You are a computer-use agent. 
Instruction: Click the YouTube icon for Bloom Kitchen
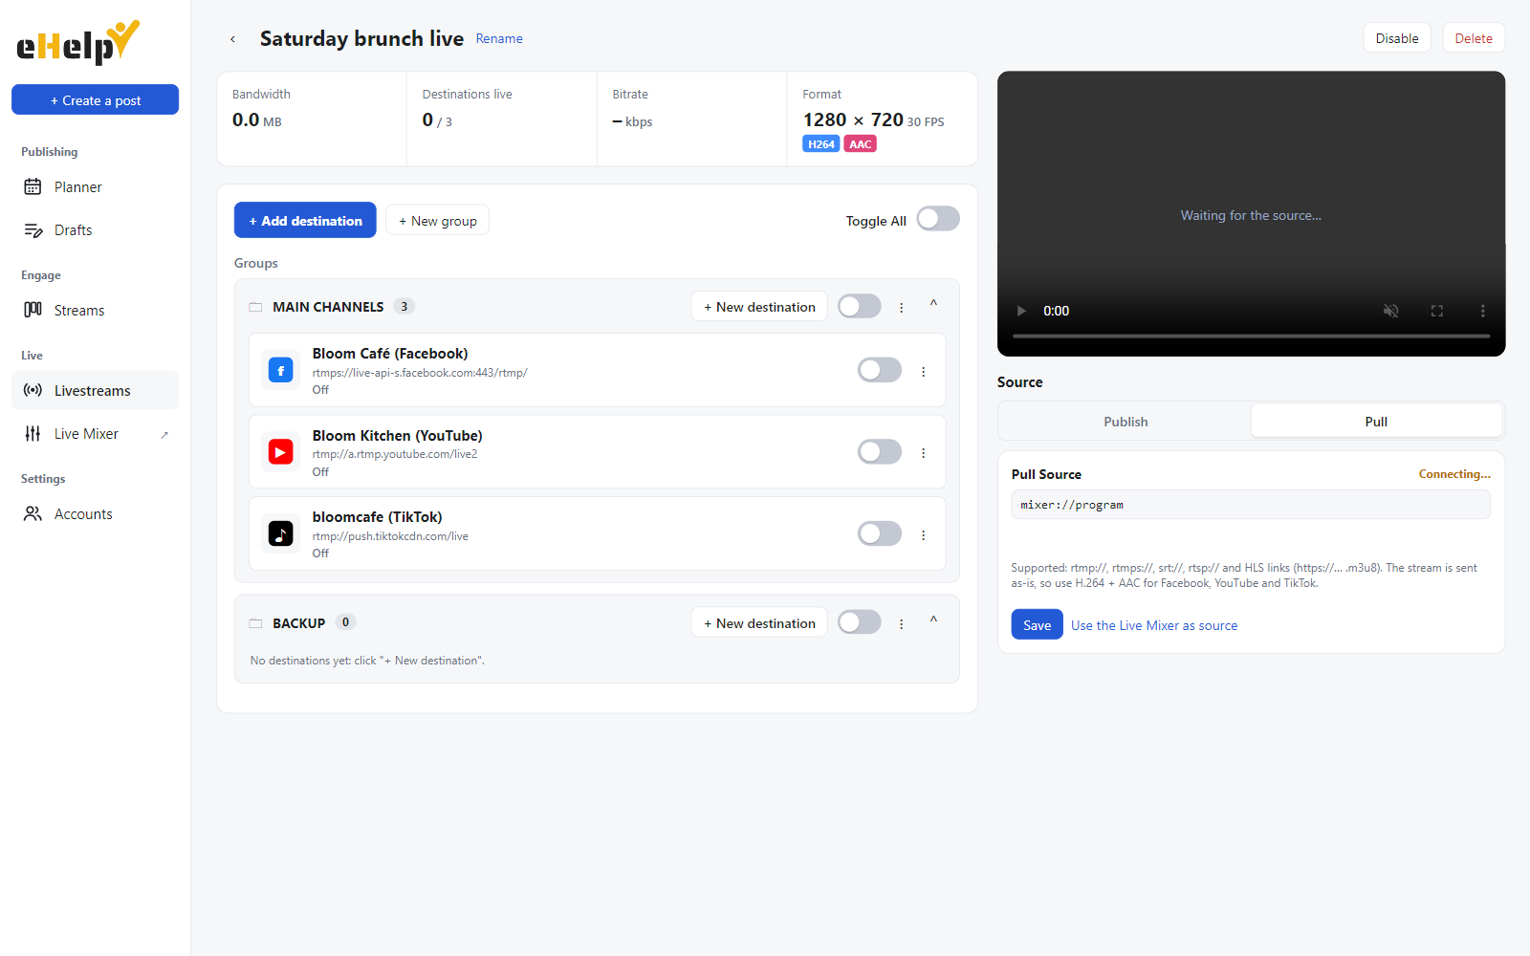(x=280, y=451)
